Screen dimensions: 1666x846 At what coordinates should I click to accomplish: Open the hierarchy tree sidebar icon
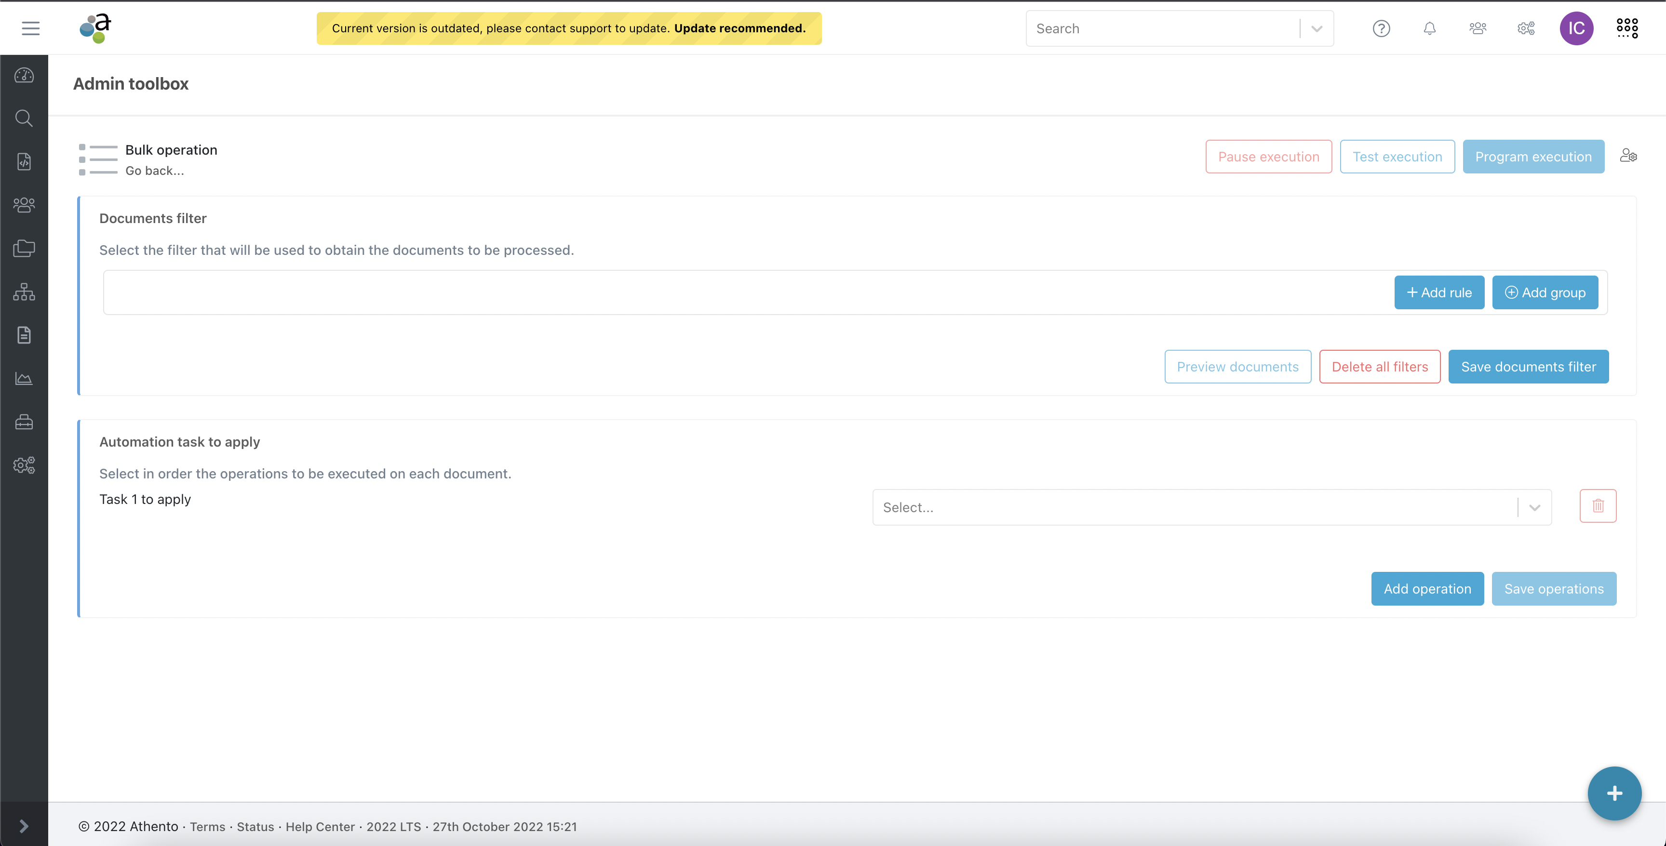click(x=24, y=292)
